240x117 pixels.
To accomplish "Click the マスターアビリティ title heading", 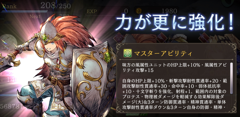I will click(163, 53).
